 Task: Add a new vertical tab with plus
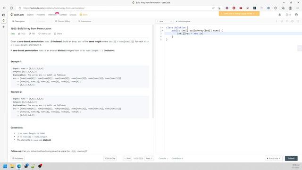3,27
